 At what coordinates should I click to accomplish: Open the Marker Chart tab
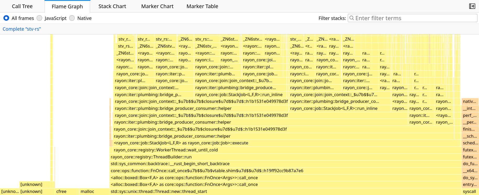pyautogui.click(x=157, y=6)
